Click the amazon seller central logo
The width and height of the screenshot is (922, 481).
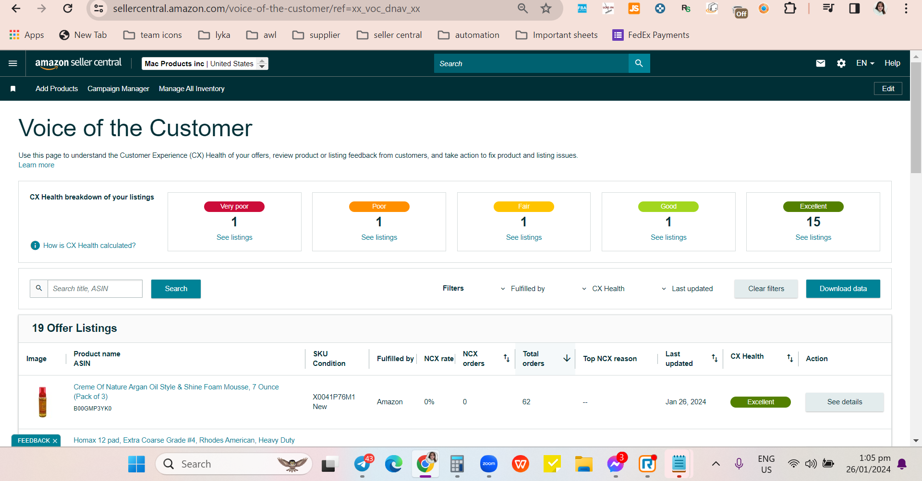point(78,63)
